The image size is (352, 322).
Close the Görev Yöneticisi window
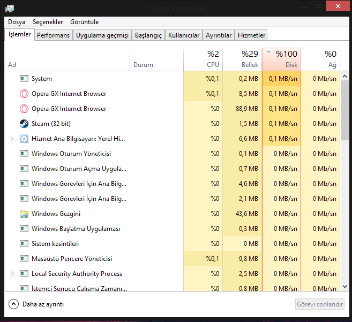point(338,6)
